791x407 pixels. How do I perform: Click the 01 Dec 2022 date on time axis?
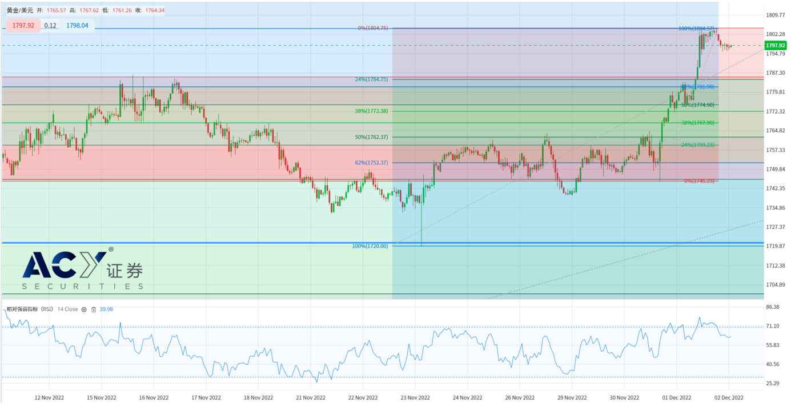tap(676, 397)
